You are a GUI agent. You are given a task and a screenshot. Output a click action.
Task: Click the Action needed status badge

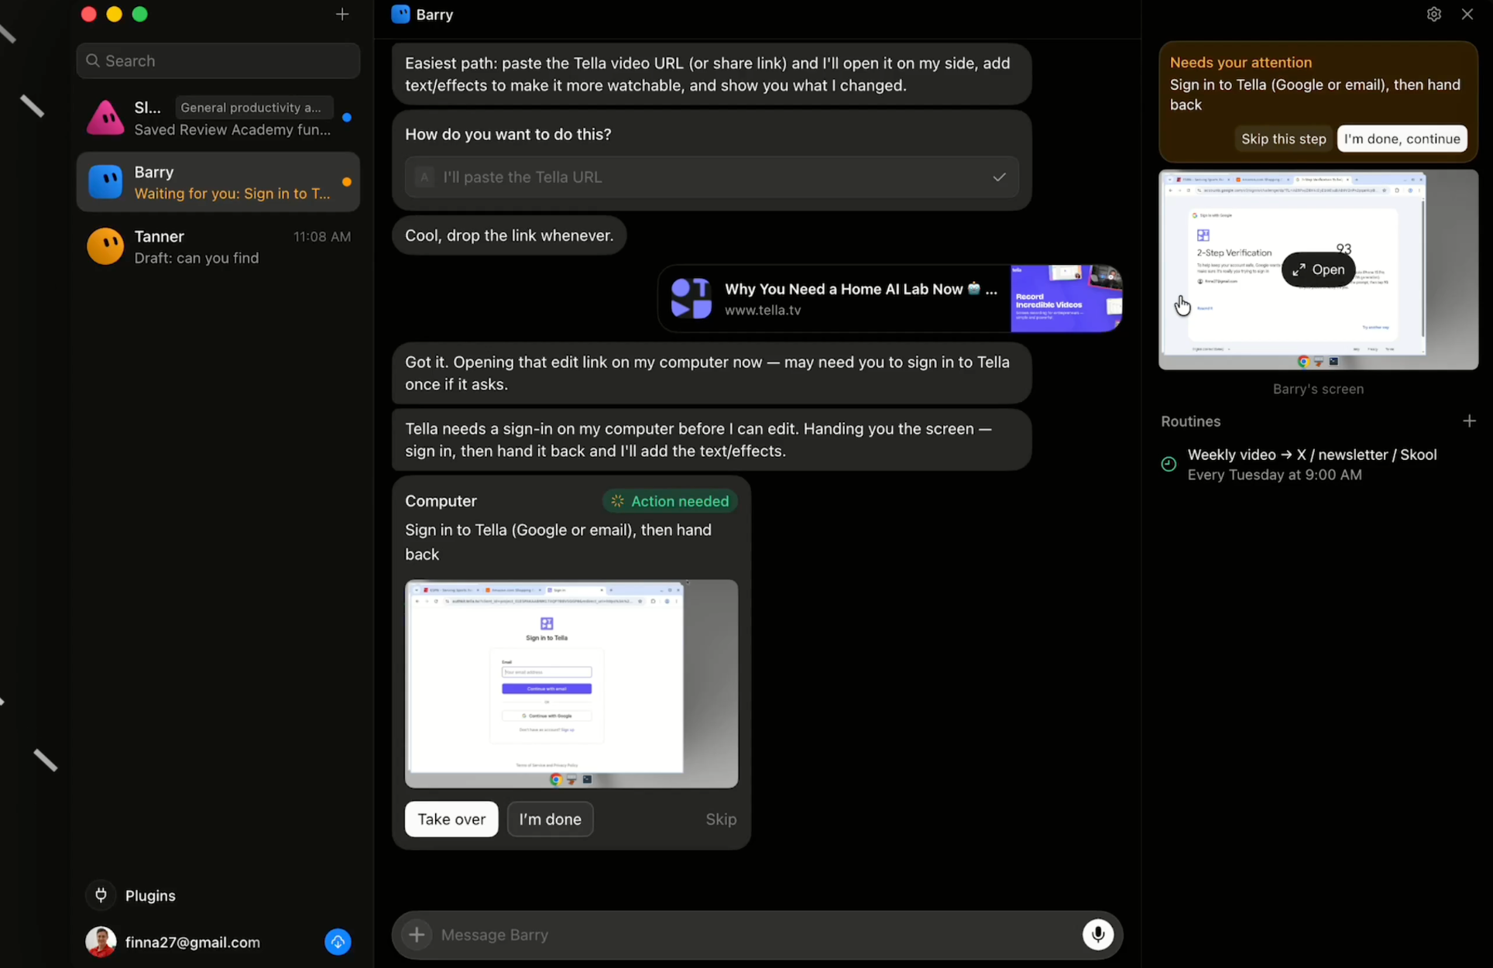coord(670,501)
